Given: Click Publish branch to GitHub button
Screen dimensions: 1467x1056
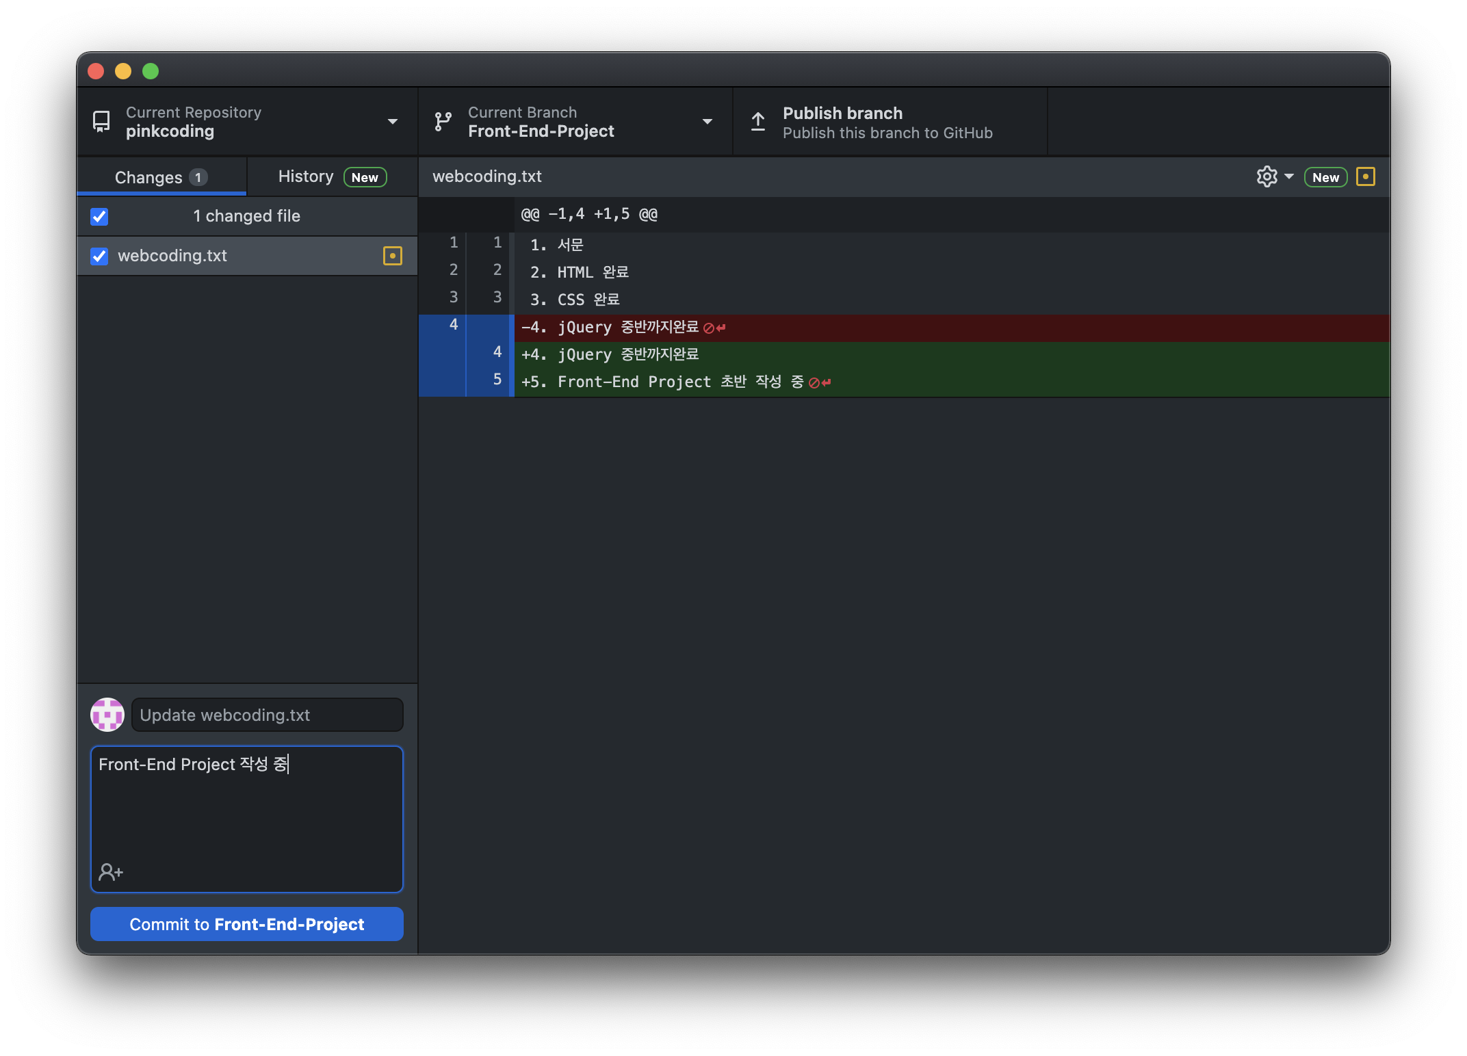Looking at the screenshot, I should (x=887, y=122).
